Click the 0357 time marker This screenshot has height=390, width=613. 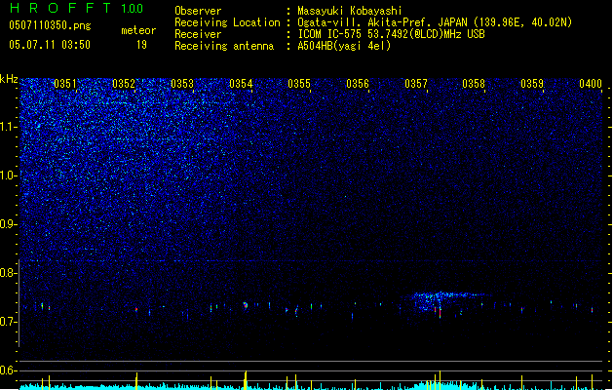pyautogui.click(x=416, y=84)
